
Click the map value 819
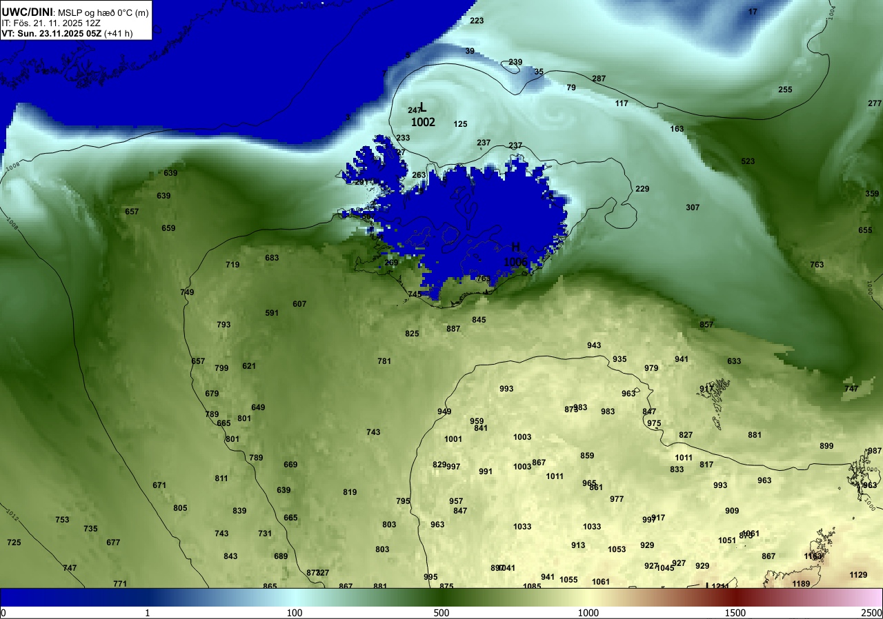click(350, 492)
